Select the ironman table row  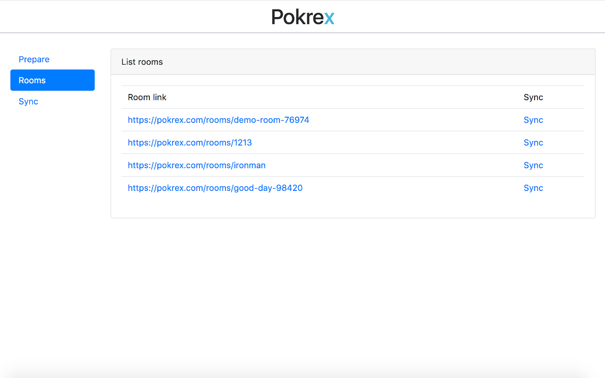point(353,165)
